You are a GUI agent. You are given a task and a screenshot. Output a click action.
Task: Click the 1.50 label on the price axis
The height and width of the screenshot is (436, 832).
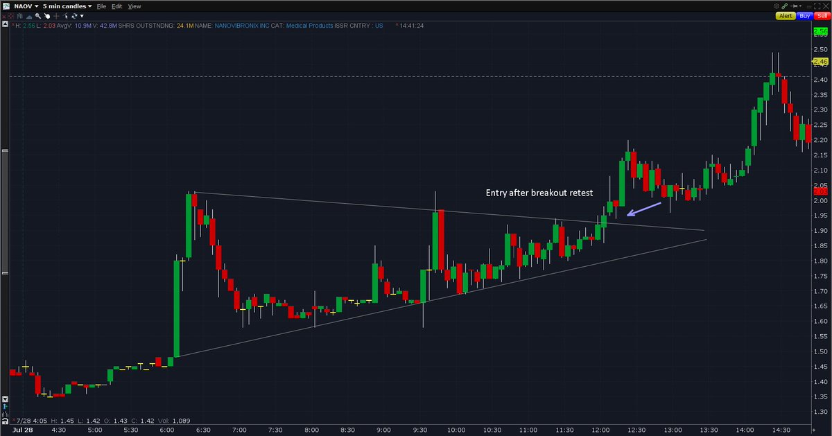(x=821, y=351)
